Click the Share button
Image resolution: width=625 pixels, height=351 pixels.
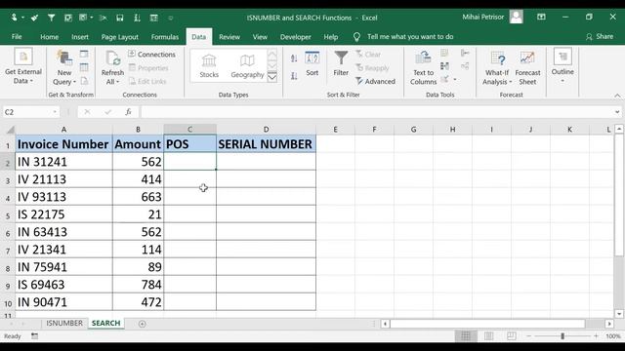pos(600,37)
